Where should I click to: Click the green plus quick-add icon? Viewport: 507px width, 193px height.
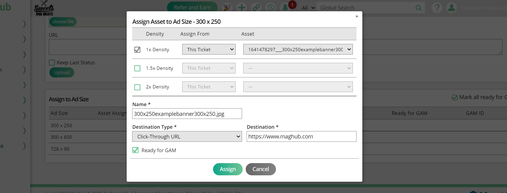(x=242, y=8)
